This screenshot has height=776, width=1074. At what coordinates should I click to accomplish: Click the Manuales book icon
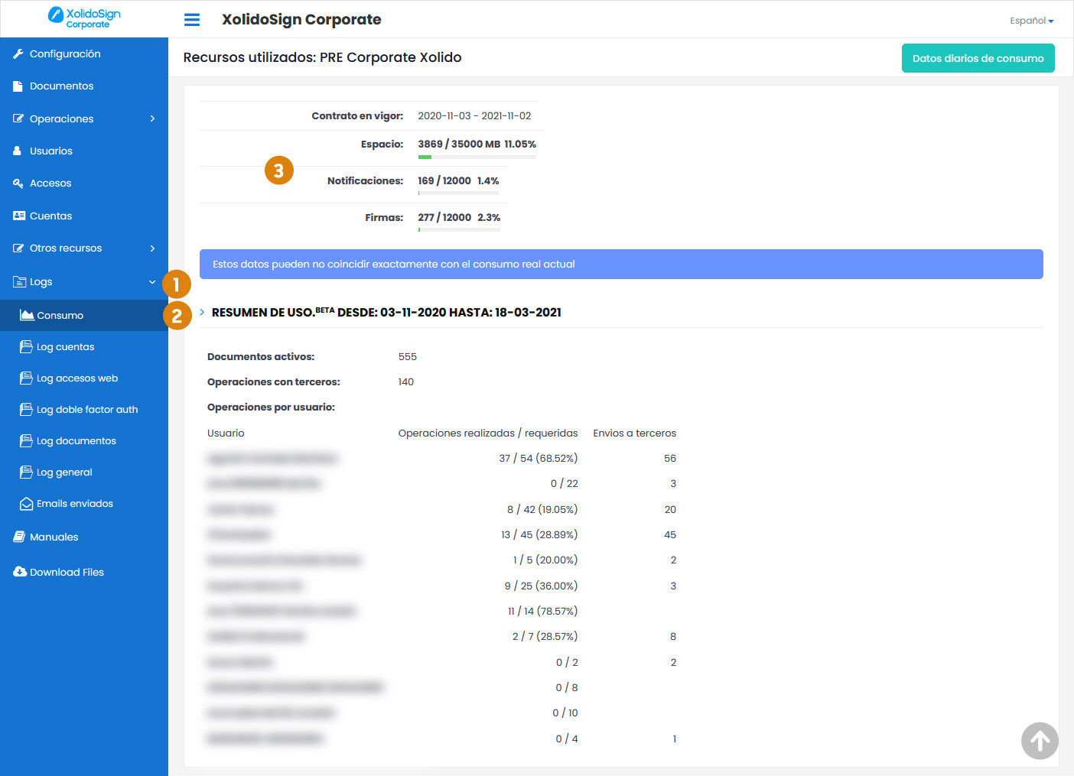pyautogui.click(x=19, y=537)
